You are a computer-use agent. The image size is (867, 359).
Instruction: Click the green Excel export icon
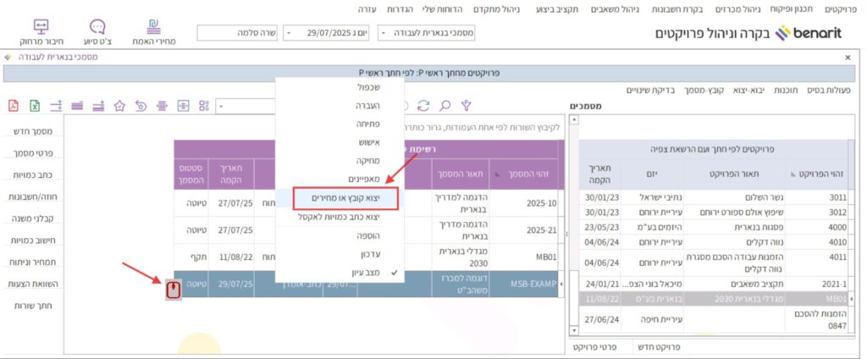(35, 106)
